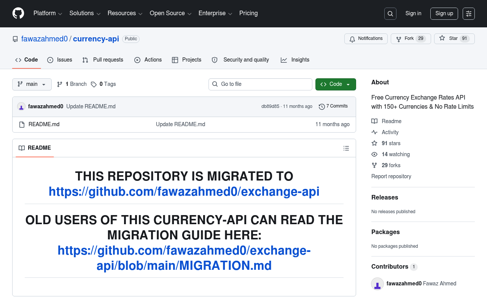
Task: Click the fawazahmed0 commit author avatar
Action: pyautogui.click(x=21, y=107)
